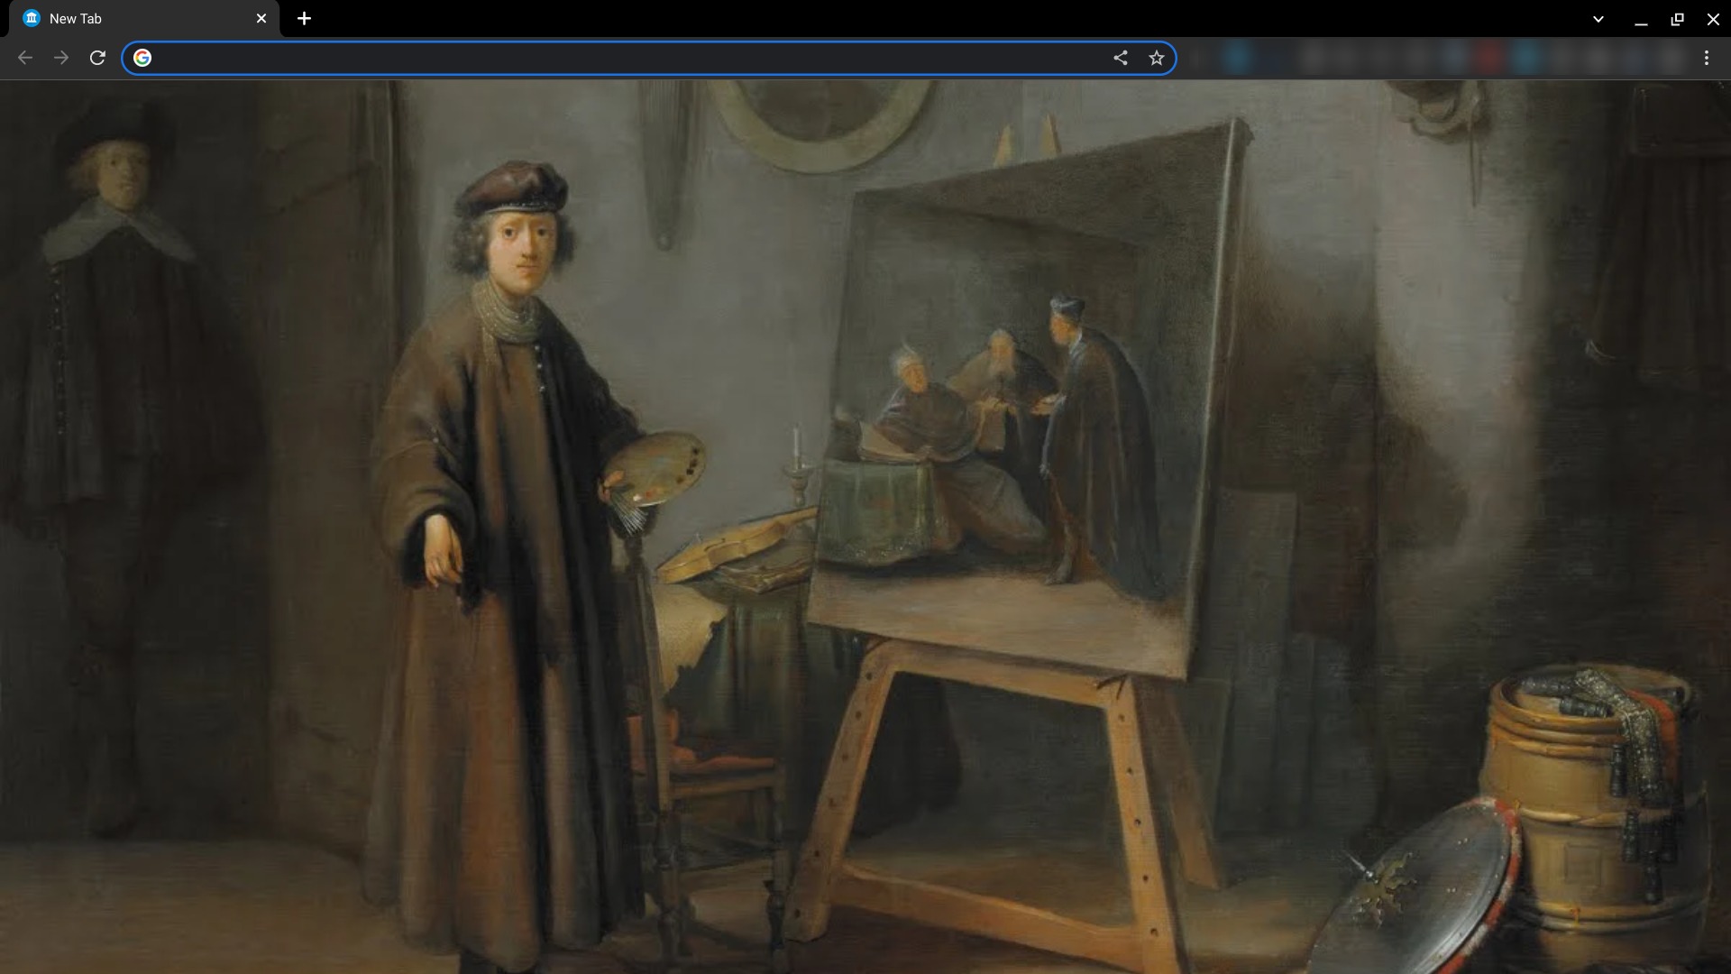Bookmark this tab with star icon
Screen dimensions: 1731x974
click(x=1157, y=58)
